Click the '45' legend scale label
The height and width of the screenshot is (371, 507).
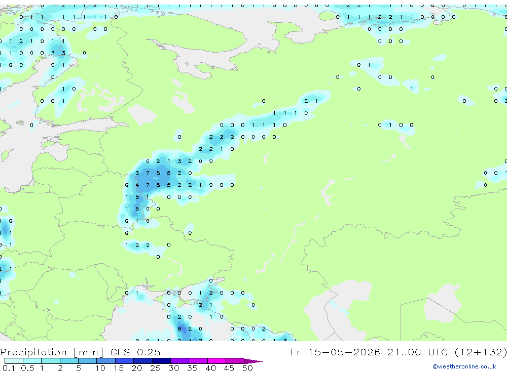coord(229,368)
